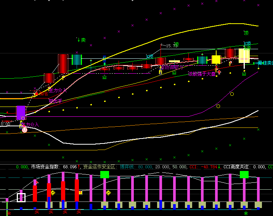273x216 pixels.
Task: Click the red CCI: -40.784 readout
Action: (203, 167)
